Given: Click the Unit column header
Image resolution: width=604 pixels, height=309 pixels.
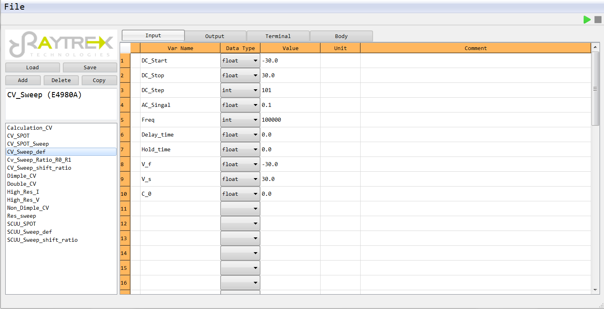Looking at the screenshot, I should coord(340,48).
